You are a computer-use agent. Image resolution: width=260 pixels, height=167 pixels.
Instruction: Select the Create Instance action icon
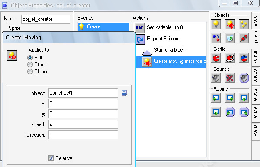216,24
